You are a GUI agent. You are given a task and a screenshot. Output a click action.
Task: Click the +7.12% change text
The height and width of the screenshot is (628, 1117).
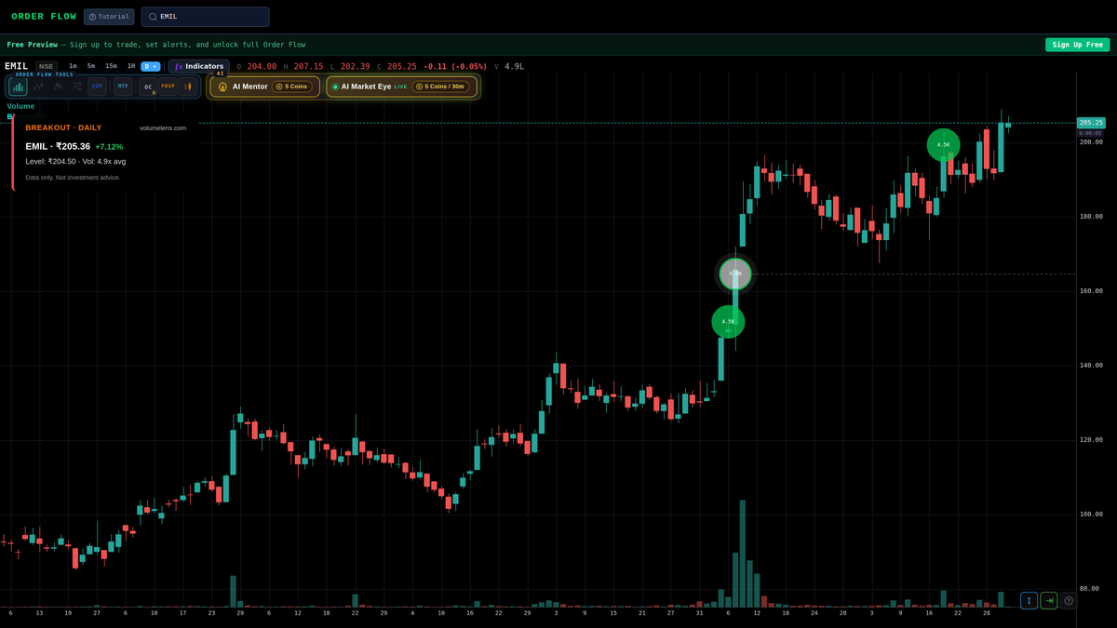click(x=109, y=147)
